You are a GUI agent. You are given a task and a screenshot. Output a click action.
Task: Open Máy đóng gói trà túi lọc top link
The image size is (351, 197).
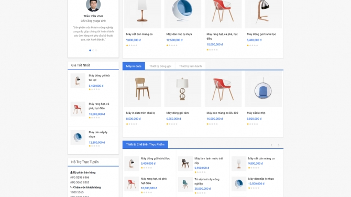click(x=261, y=34)
